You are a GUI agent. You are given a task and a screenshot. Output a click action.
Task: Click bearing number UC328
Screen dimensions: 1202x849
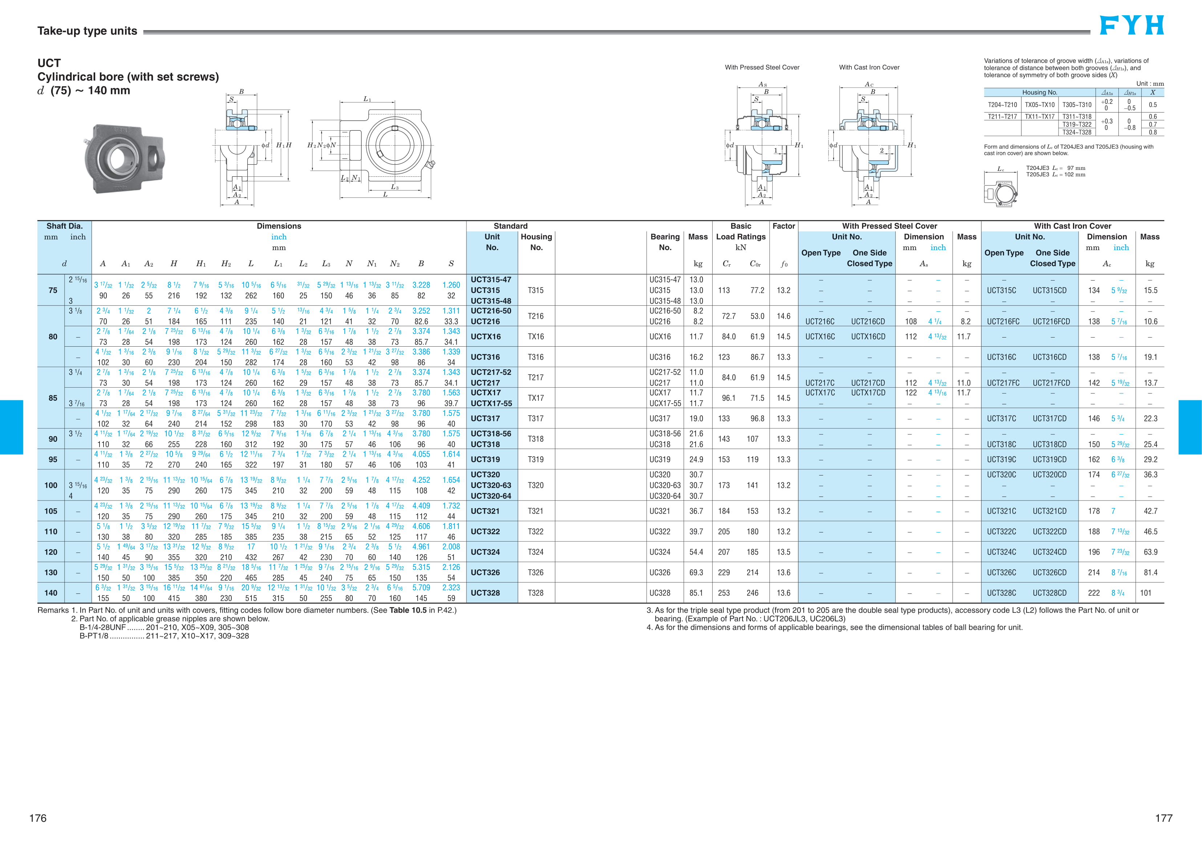pyautogui.click(x=660, y=593)
